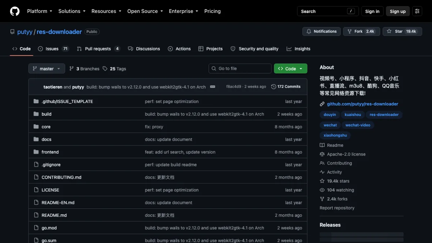Open the master branch selector
The height and width of the screenshot is (243, 432).
[47, 68]
